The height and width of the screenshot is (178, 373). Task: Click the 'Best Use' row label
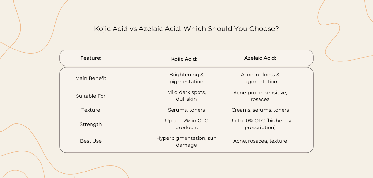click(x=91, y=141)
